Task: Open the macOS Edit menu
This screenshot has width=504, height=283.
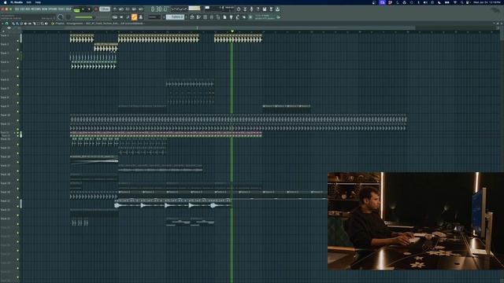Action: coord(29,2)
